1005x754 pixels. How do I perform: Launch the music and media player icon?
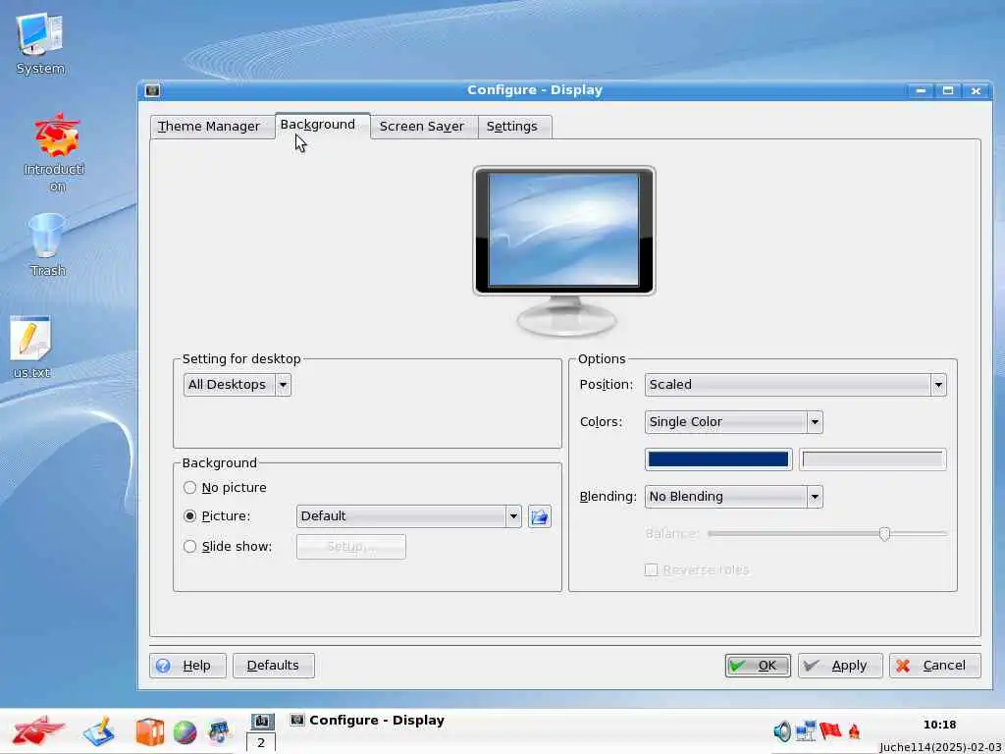219,731
